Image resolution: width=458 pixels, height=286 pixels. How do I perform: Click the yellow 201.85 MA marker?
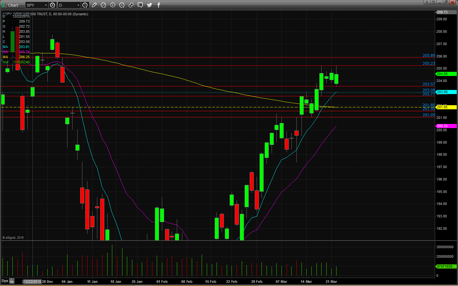(x=446, y=107)
